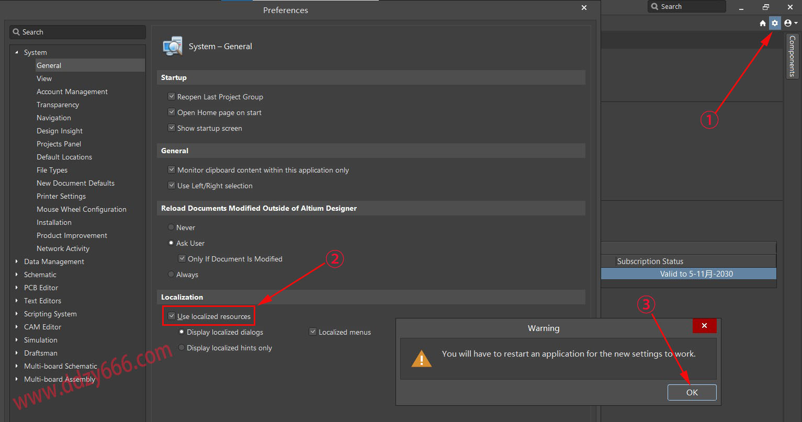Click the warning triangle icon
Screen dimensions: 802x422
click(421, 359)
